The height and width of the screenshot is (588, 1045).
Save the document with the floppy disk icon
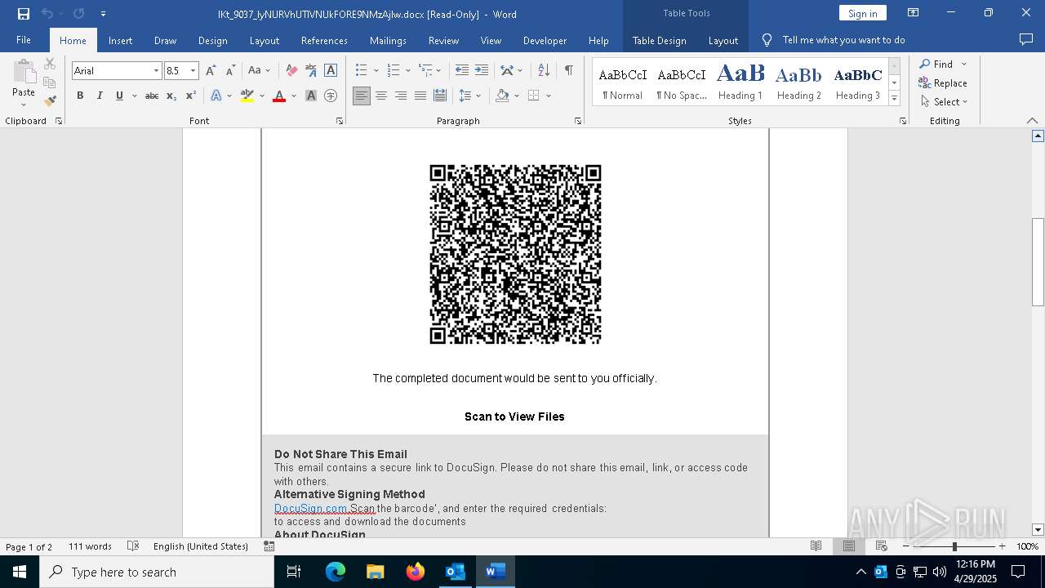click(x=24, y=14)
